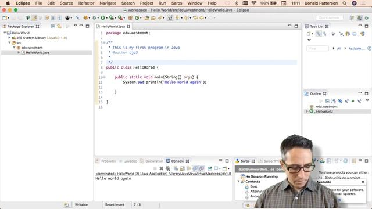
Task: Click Quick Access search field
Action: [x=330, y=18]
